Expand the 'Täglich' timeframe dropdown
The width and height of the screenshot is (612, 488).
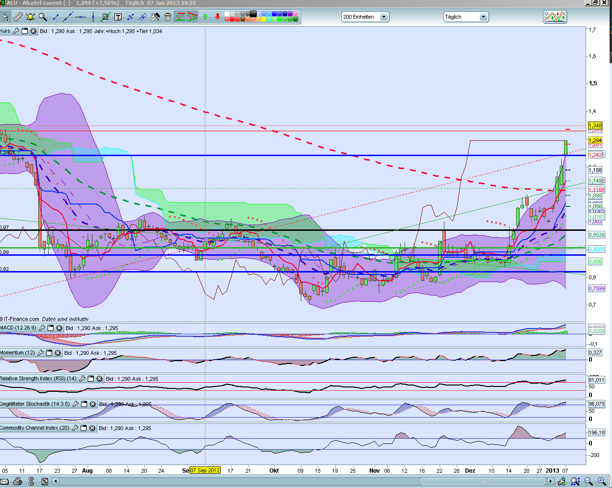(483, 17)
